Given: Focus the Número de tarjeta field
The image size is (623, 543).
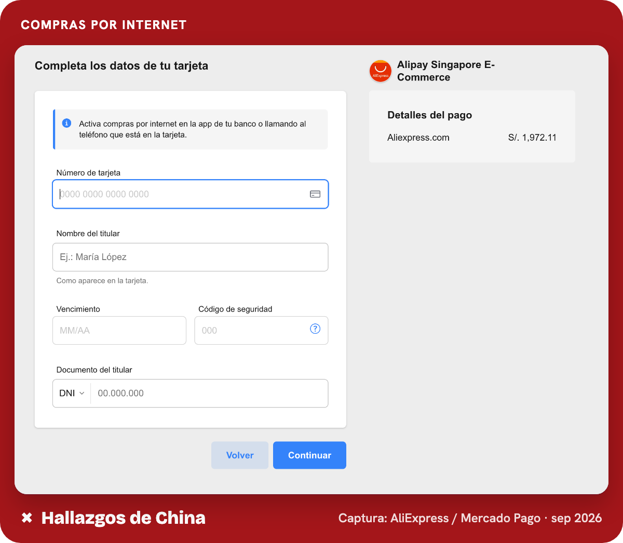Looking at the screenshot, I should 191,194.
